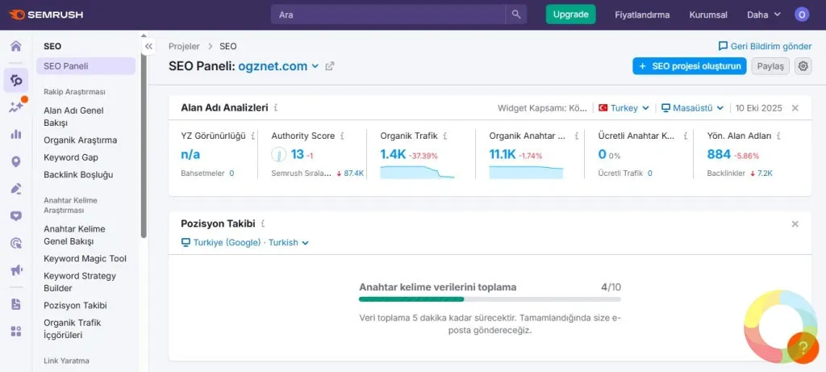Open the heart chat sidebar icon
This screenshot has width=826, height=372.
[x=16, y=216]
